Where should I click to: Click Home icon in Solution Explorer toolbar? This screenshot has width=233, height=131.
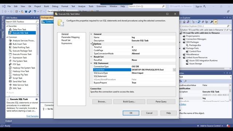[184, 22]
